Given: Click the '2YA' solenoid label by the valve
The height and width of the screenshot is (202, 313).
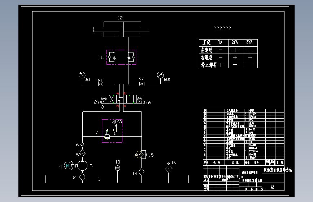Looking at the screenshot, I should click(97, 102).
